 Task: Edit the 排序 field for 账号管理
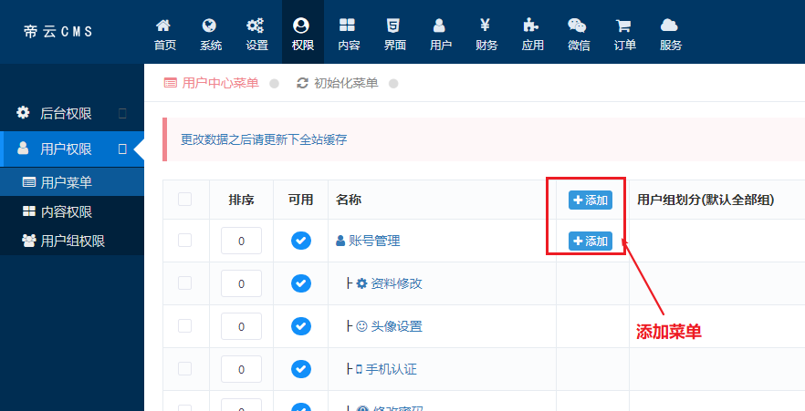point(241,241)
